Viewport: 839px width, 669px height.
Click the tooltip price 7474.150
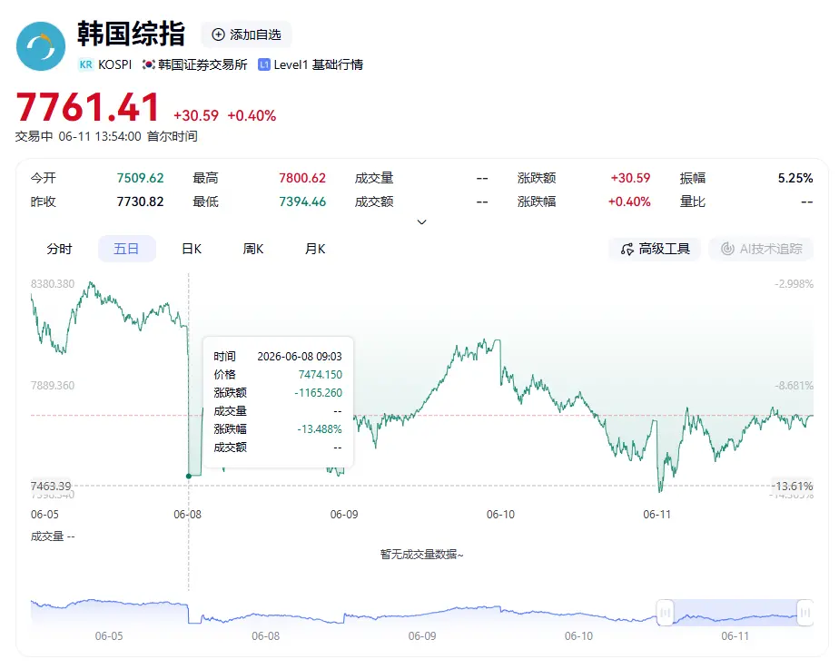(x=320, y=375)
